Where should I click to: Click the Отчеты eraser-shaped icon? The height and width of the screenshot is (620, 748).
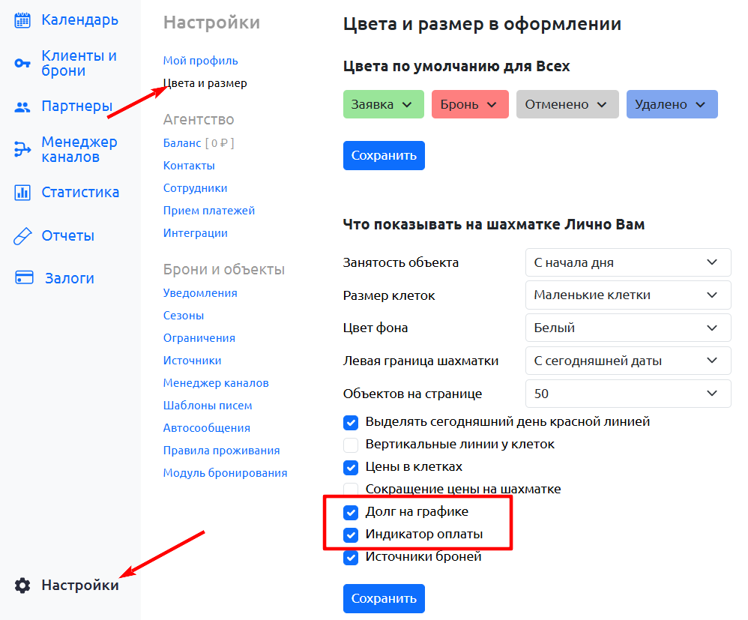click(x=22, y=236)
